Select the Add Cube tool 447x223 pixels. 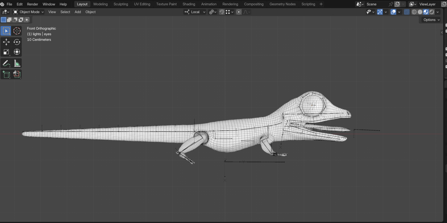6,74
